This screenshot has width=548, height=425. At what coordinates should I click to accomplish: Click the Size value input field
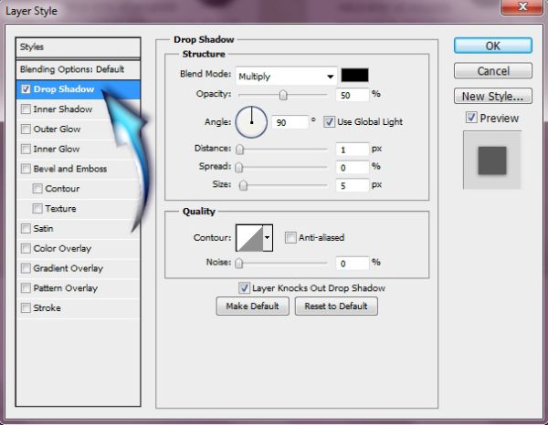(352, 185)
